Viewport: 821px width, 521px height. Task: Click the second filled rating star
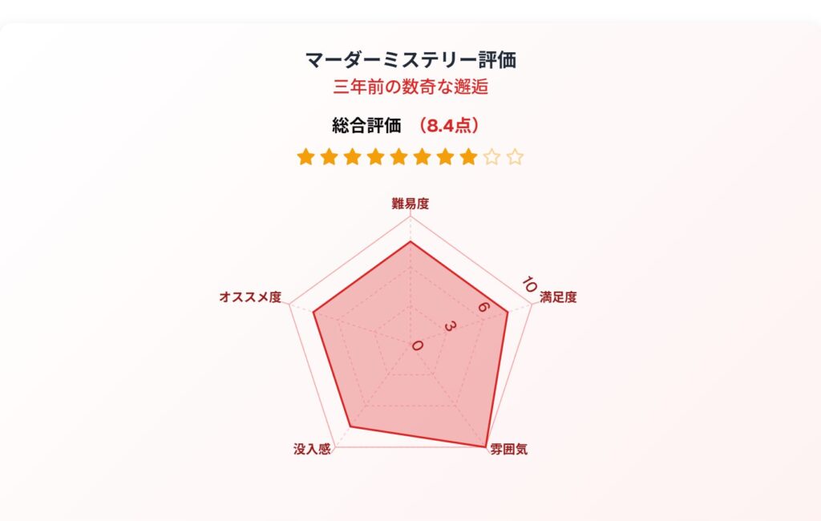tap(329, 156)
